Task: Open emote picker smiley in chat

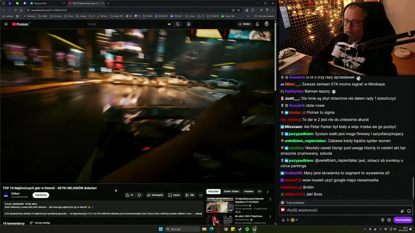Action: 409,211
